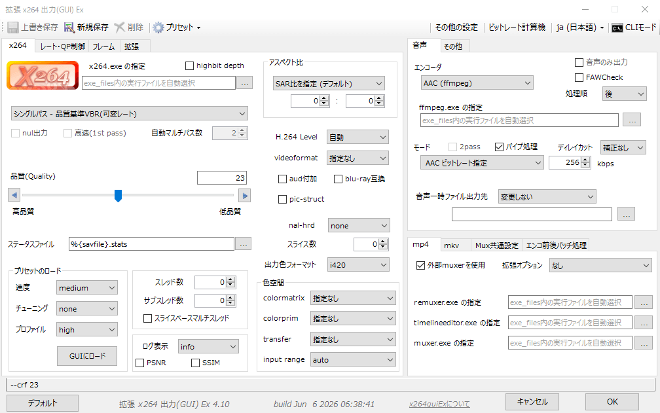
Task: Open H.264 Level dropdown
Action: pyautogui.click(x=357, y=137)
